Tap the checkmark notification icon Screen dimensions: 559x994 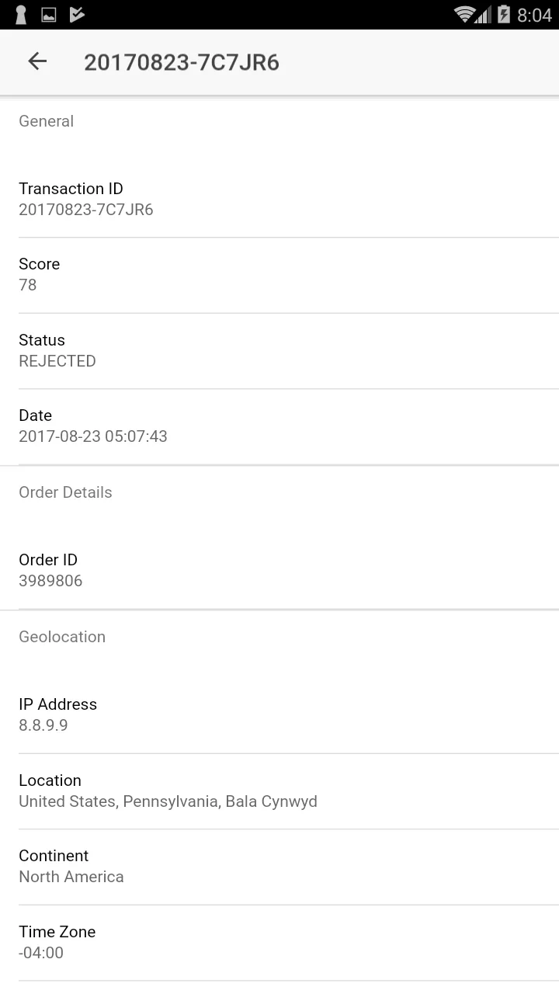(77, 14)
